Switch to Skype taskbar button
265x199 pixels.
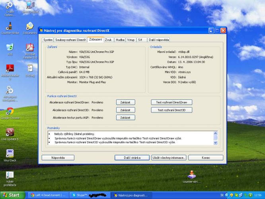[x=90, y=195]
